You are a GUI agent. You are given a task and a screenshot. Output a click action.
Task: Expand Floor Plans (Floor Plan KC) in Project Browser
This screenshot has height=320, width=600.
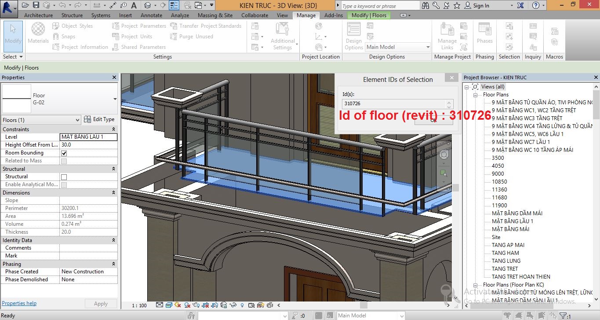point(476,285)
